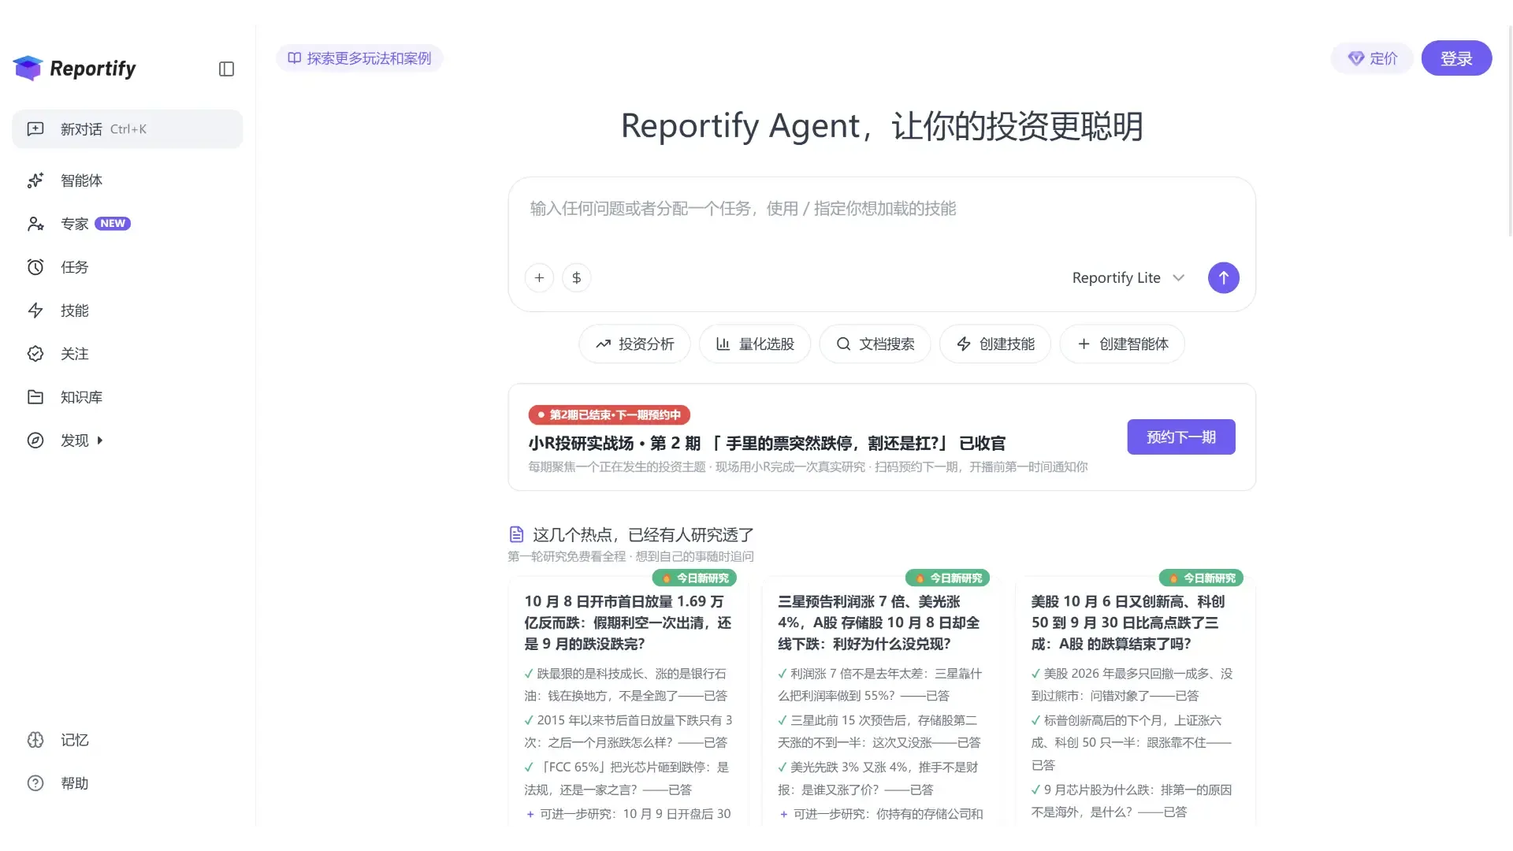Open the 定价 pricing page
Image resolution: width=1513 pixels, height=851 pixels.
1372,58
